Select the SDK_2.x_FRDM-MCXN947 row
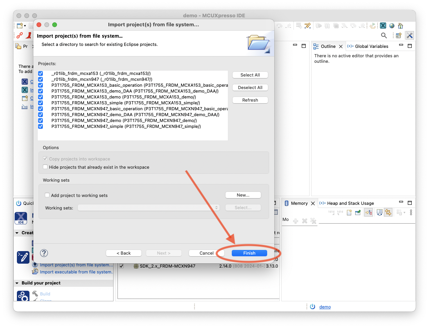This screenshot has height=328, width=429. pyautogui.click(x=198, y=266)
